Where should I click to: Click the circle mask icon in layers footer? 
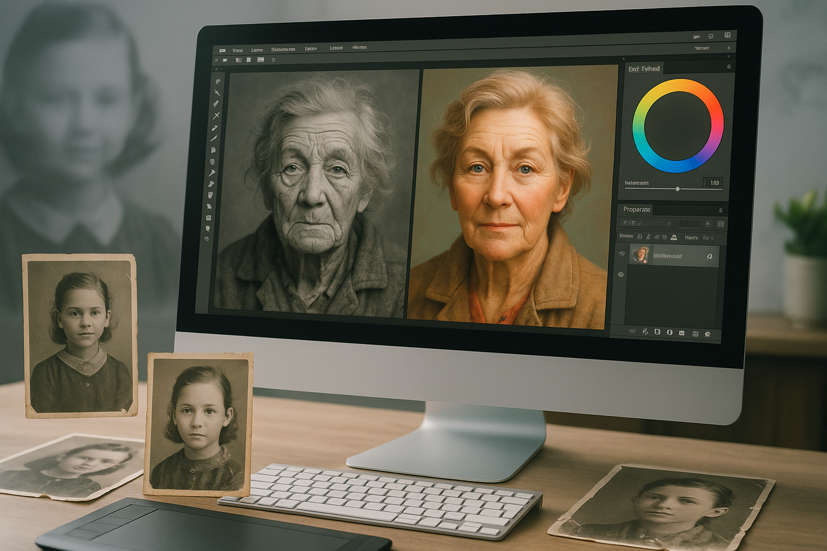[x=670, y=333]
